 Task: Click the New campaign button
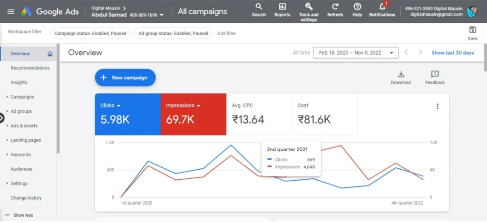125,78
